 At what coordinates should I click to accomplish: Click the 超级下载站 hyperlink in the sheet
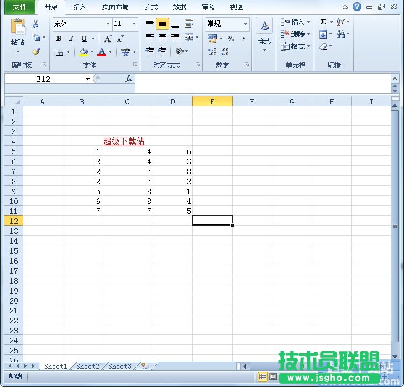124,142
